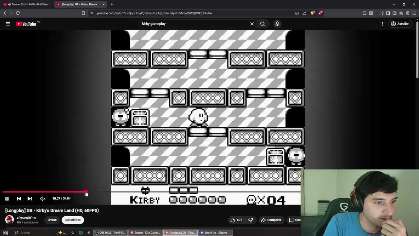Close the Kirby's Dream Land browser tab
Viewport: 419px width, 236px height.
(x=104, y=4)
